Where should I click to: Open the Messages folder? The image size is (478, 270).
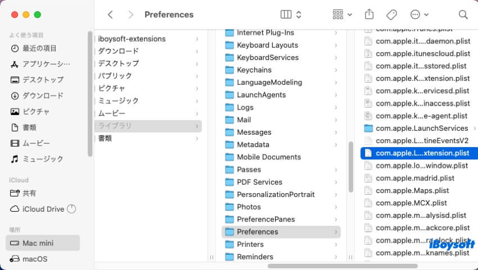click(x=281, y=132)
